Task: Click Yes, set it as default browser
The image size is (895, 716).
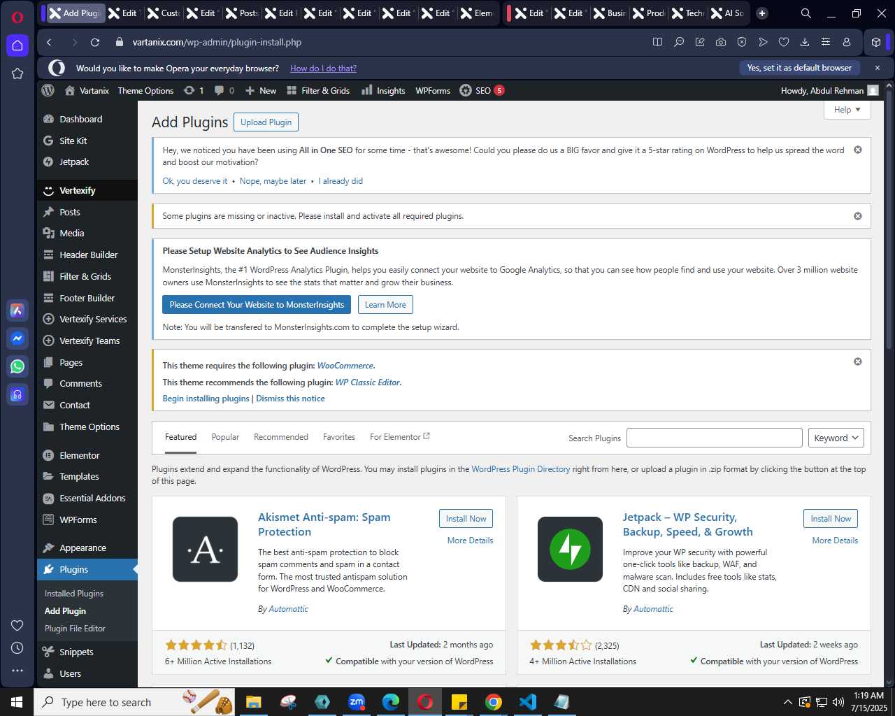Action: tap(799, 68)
